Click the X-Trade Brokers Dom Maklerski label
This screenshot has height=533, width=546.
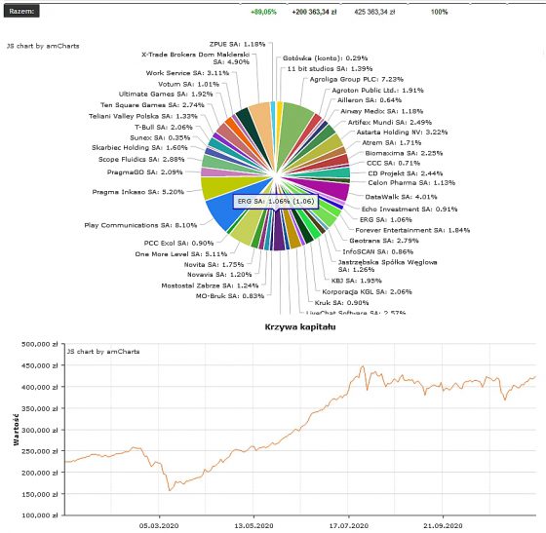(196, 58)
